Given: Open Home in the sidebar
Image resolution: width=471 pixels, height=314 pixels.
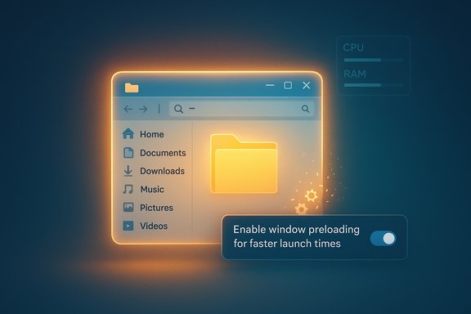Looking at the screenshot, I should pyautogui.click(x=143, y=134).
